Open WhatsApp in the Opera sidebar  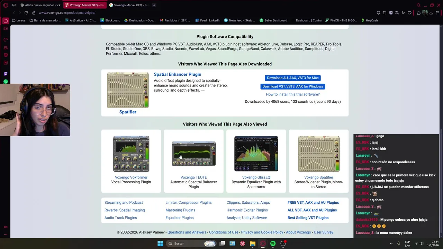[x=6, y=82]
